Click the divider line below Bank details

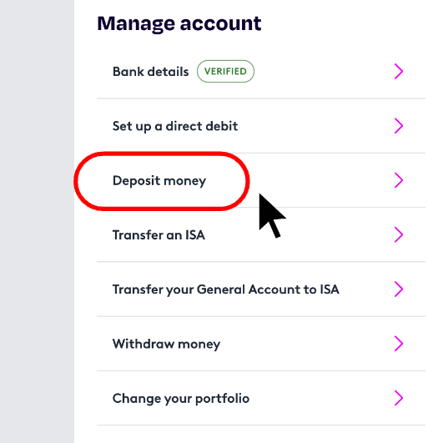coord(261,98)
